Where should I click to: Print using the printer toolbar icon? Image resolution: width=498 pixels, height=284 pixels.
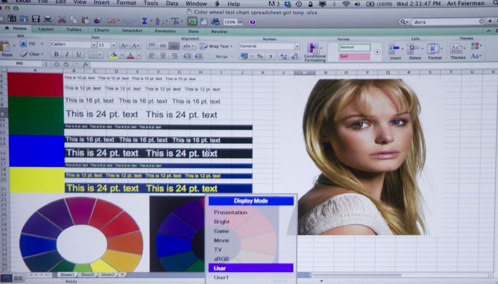[48, 19]
